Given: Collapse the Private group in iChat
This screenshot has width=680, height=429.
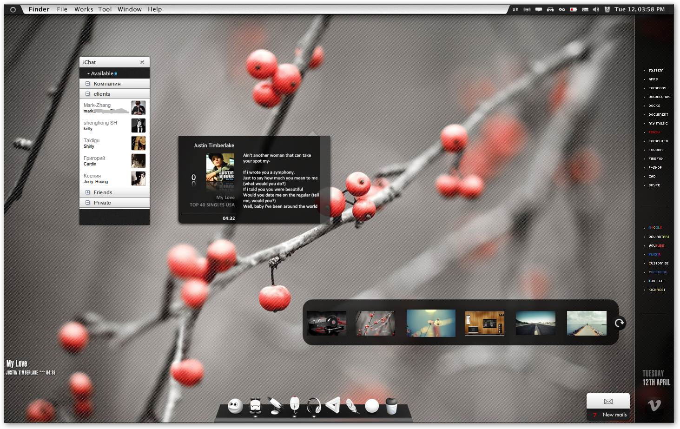Looking at the screenshot, I should [87, 203].
